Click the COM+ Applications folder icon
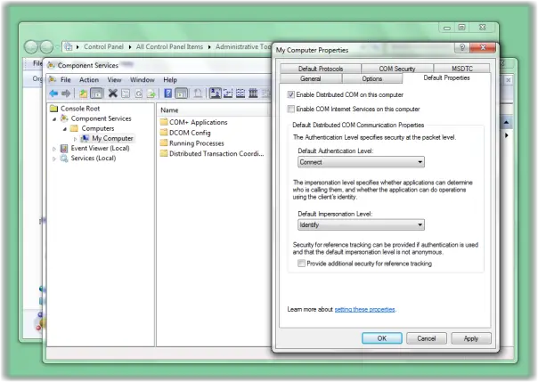The width and height of the screenshot is (538, 382). [x=164, y=122]
